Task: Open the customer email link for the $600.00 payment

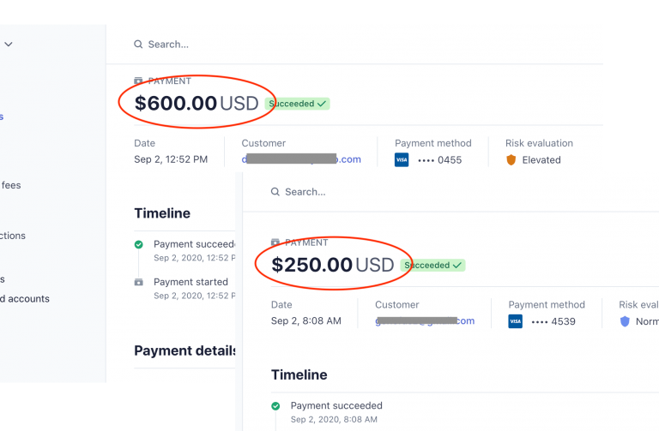Action: click(x=301, y=159)
